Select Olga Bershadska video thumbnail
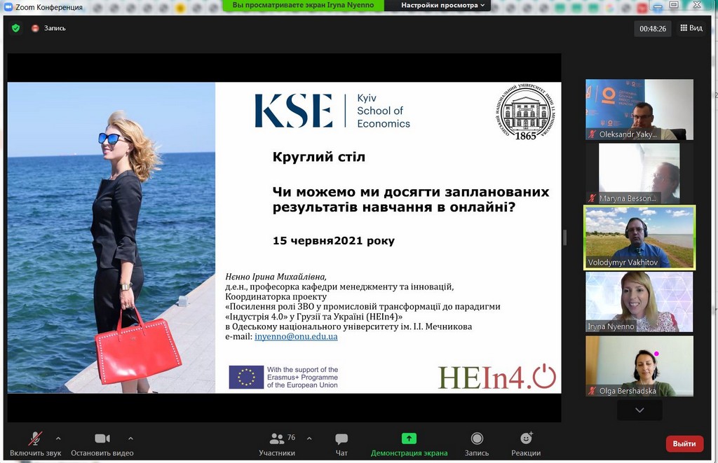 [x=639, y=366]
